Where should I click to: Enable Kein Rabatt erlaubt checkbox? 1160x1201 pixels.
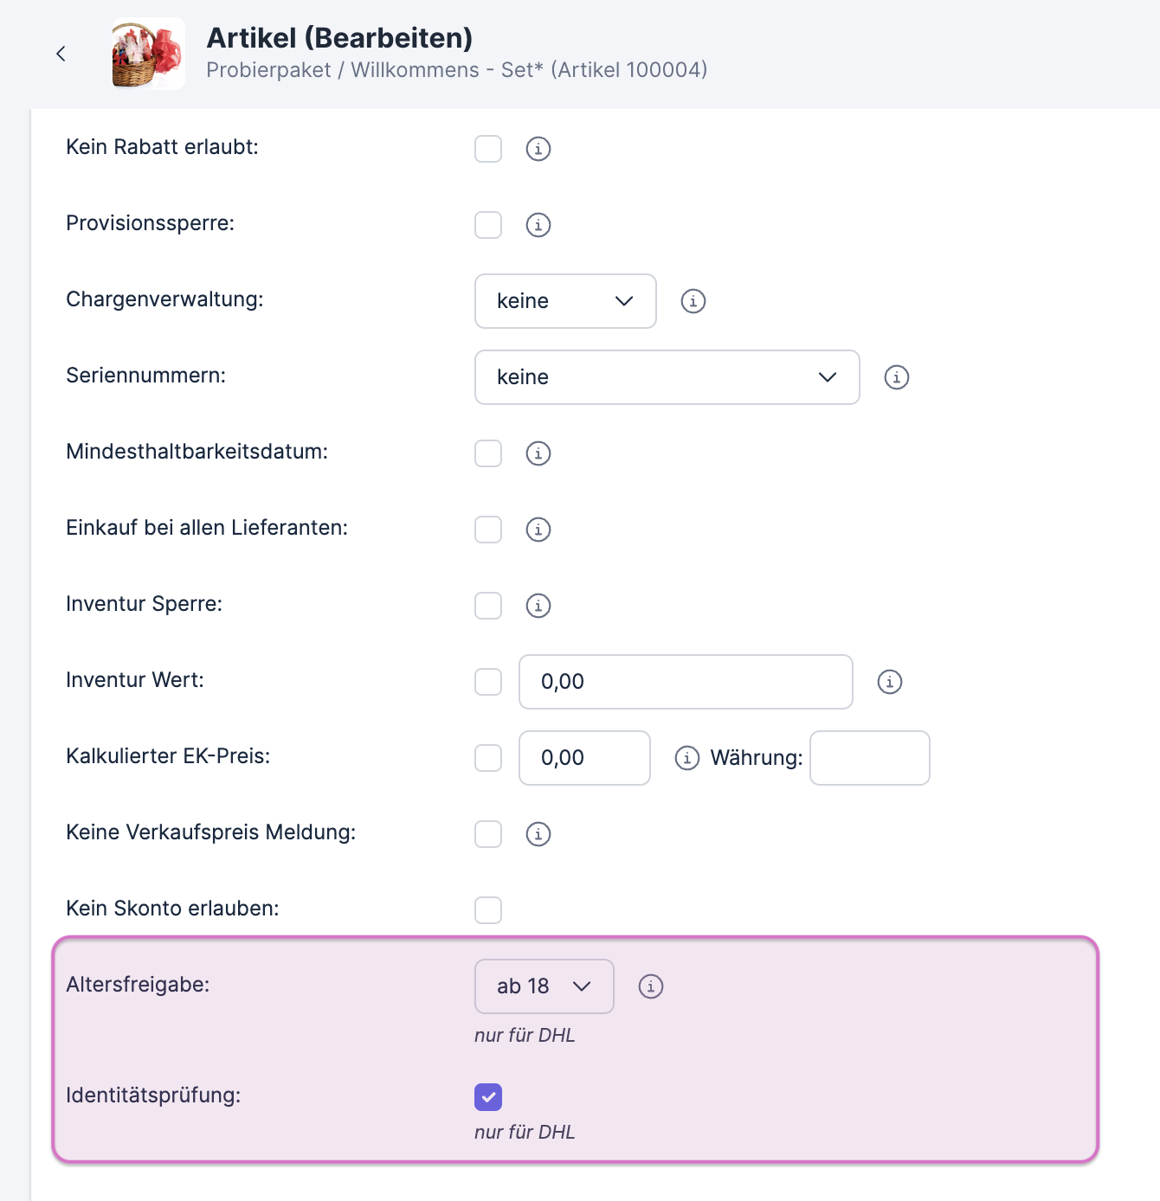coord(488,149)
